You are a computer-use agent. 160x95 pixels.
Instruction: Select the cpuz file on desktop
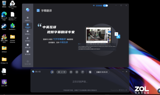click(4, 72)
